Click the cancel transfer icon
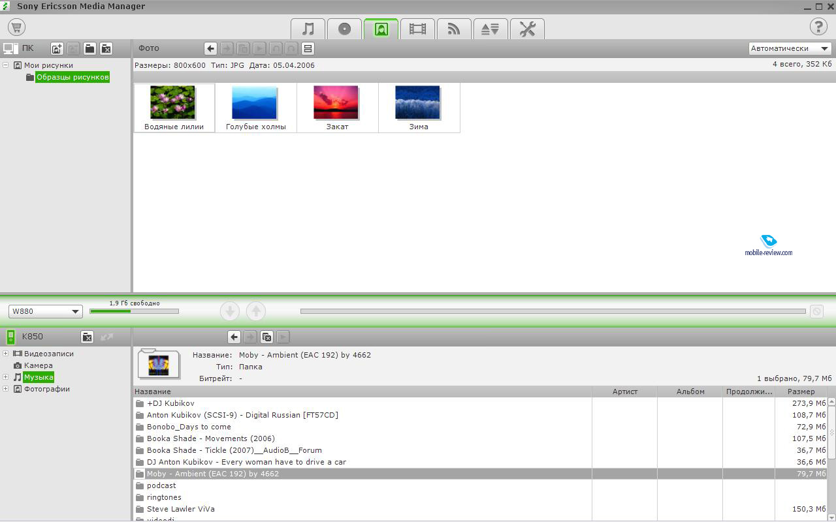Viewport: 836px width, 522px height. tap(816, 311)
